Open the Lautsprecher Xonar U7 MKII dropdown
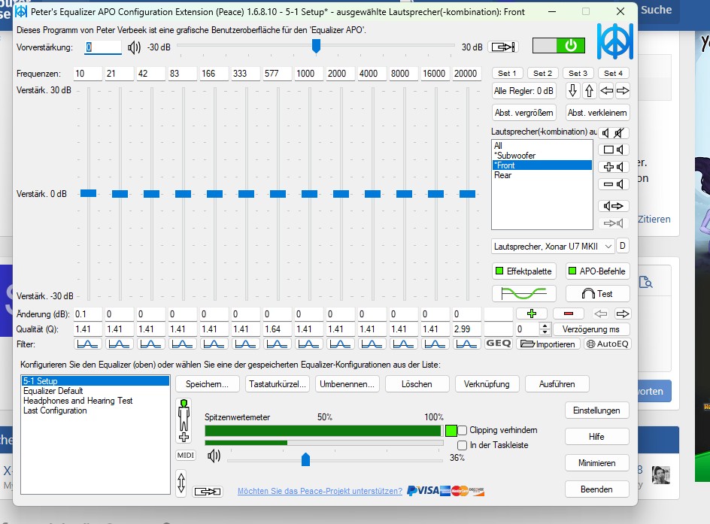This screenshot has height=524, width=710. (x=553, y=247)
